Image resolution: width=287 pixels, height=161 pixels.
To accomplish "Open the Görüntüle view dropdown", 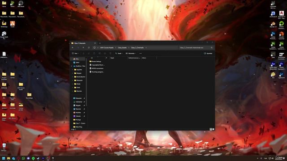I will pos(131,54).
